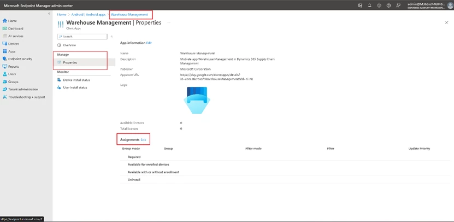This screenshot has height=222, width=454.
Task: Open the directory and subscription filter icon
Action: 360,5
